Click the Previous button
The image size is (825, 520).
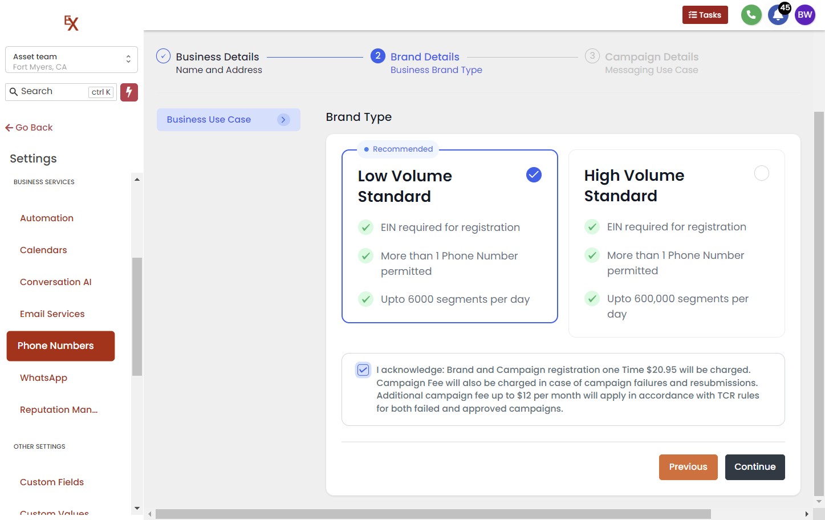[x=688, y=467]
